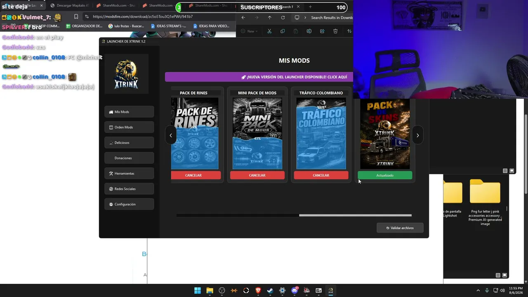
Task: Show hidden system tray icons
Action: point(478,290)
